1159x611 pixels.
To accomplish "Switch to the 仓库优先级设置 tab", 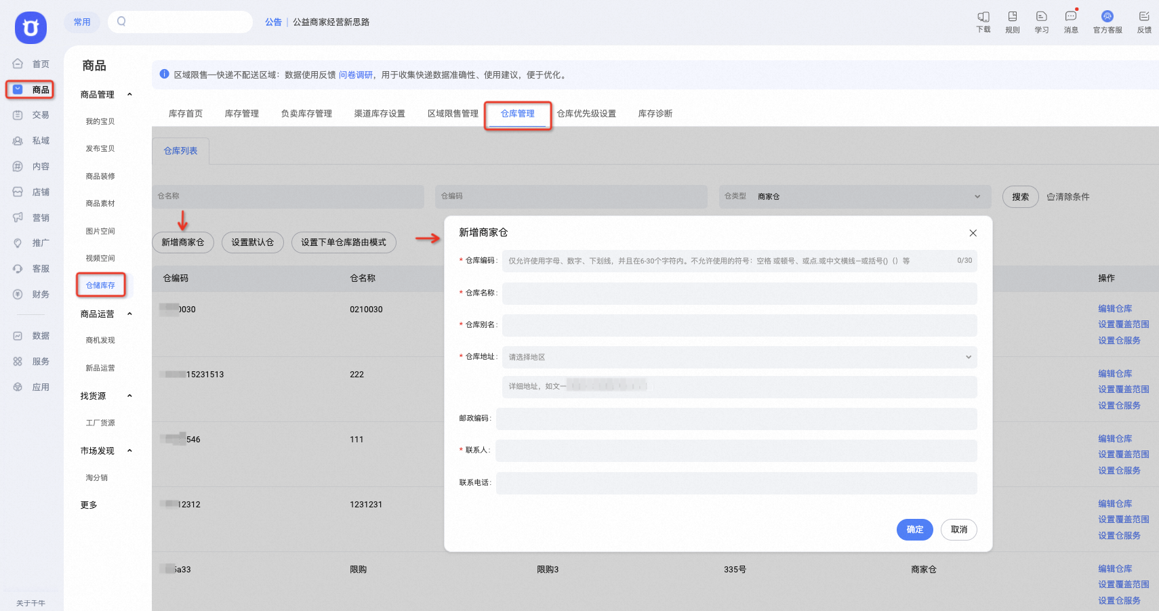I will (x=586, y=114).
